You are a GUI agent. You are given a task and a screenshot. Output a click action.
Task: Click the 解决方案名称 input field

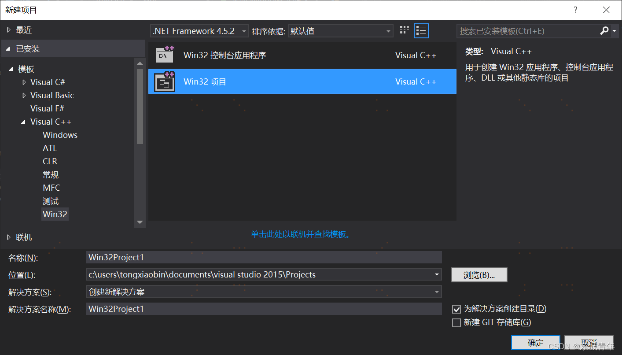(x=264, y=309)
